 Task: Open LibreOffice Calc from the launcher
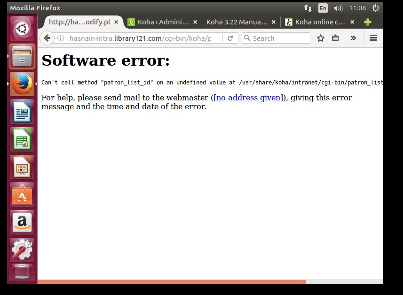[22, 139]
